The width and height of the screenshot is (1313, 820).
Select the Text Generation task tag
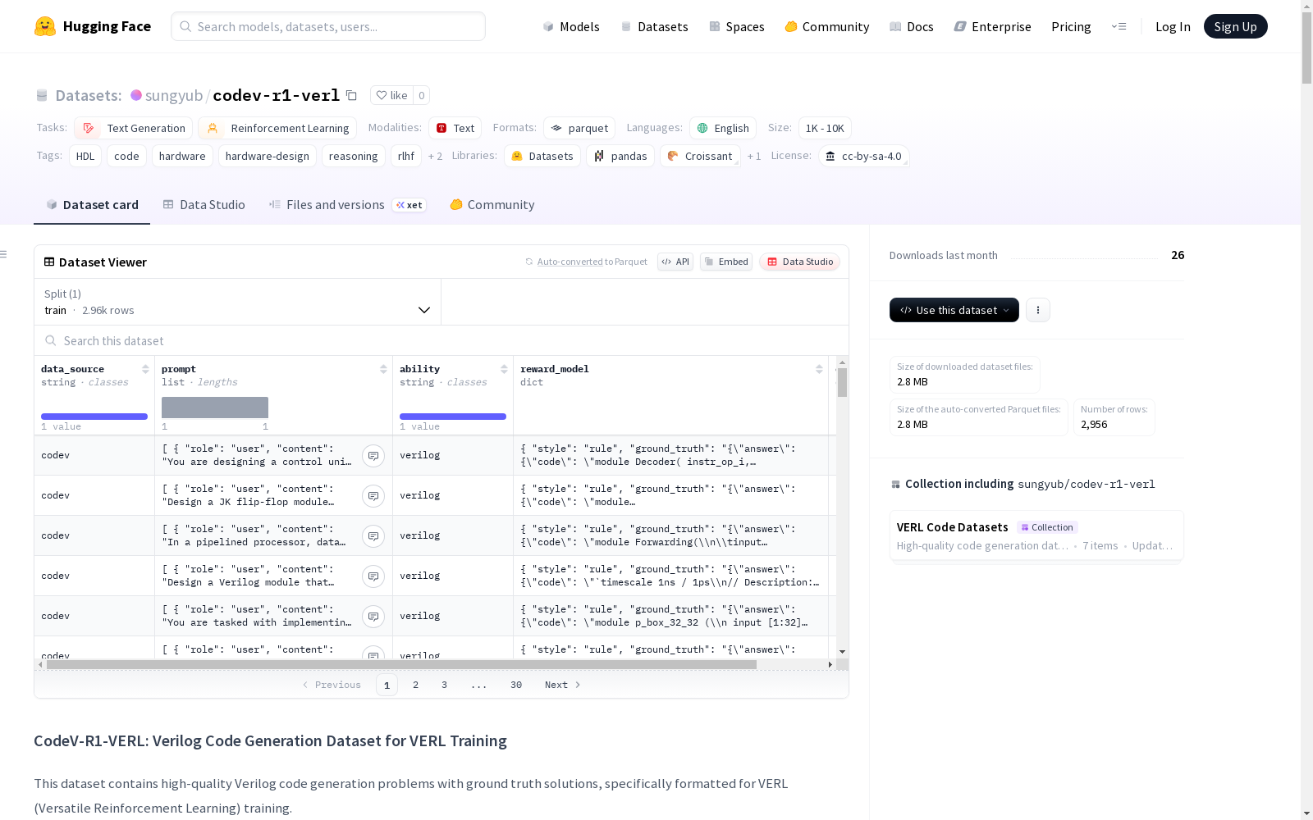tap(134, 128)
